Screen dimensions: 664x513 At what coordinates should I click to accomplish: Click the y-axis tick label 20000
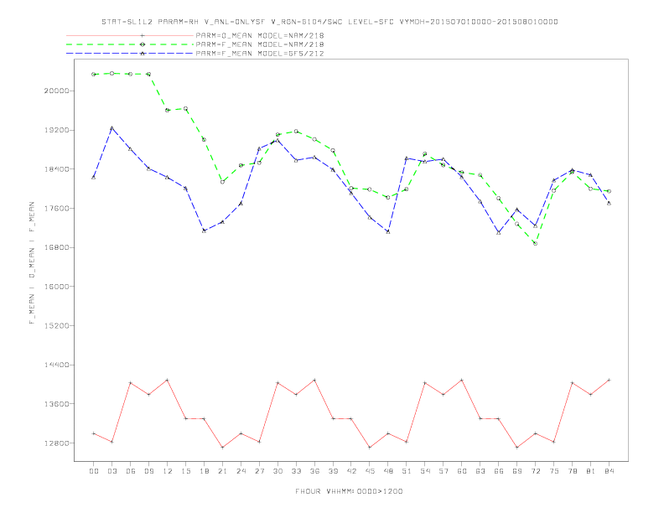coord(57,91)
